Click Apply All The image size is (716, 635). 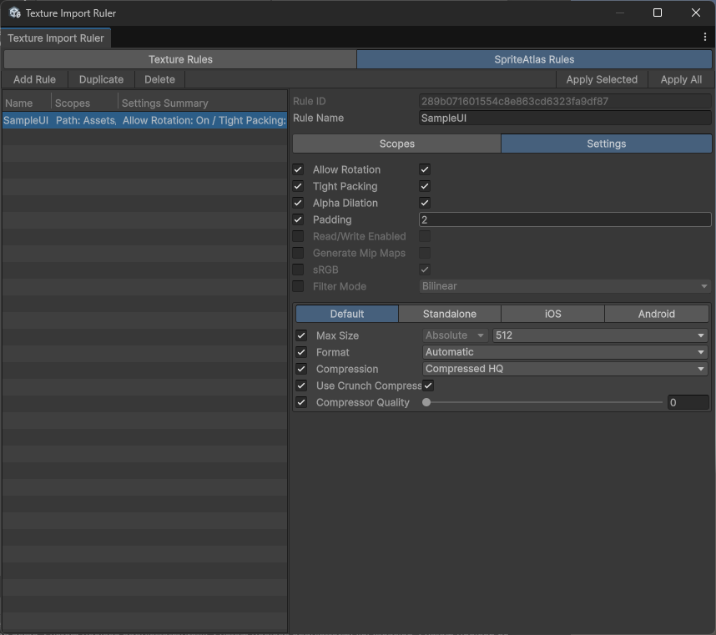click(x=681, y=79)
